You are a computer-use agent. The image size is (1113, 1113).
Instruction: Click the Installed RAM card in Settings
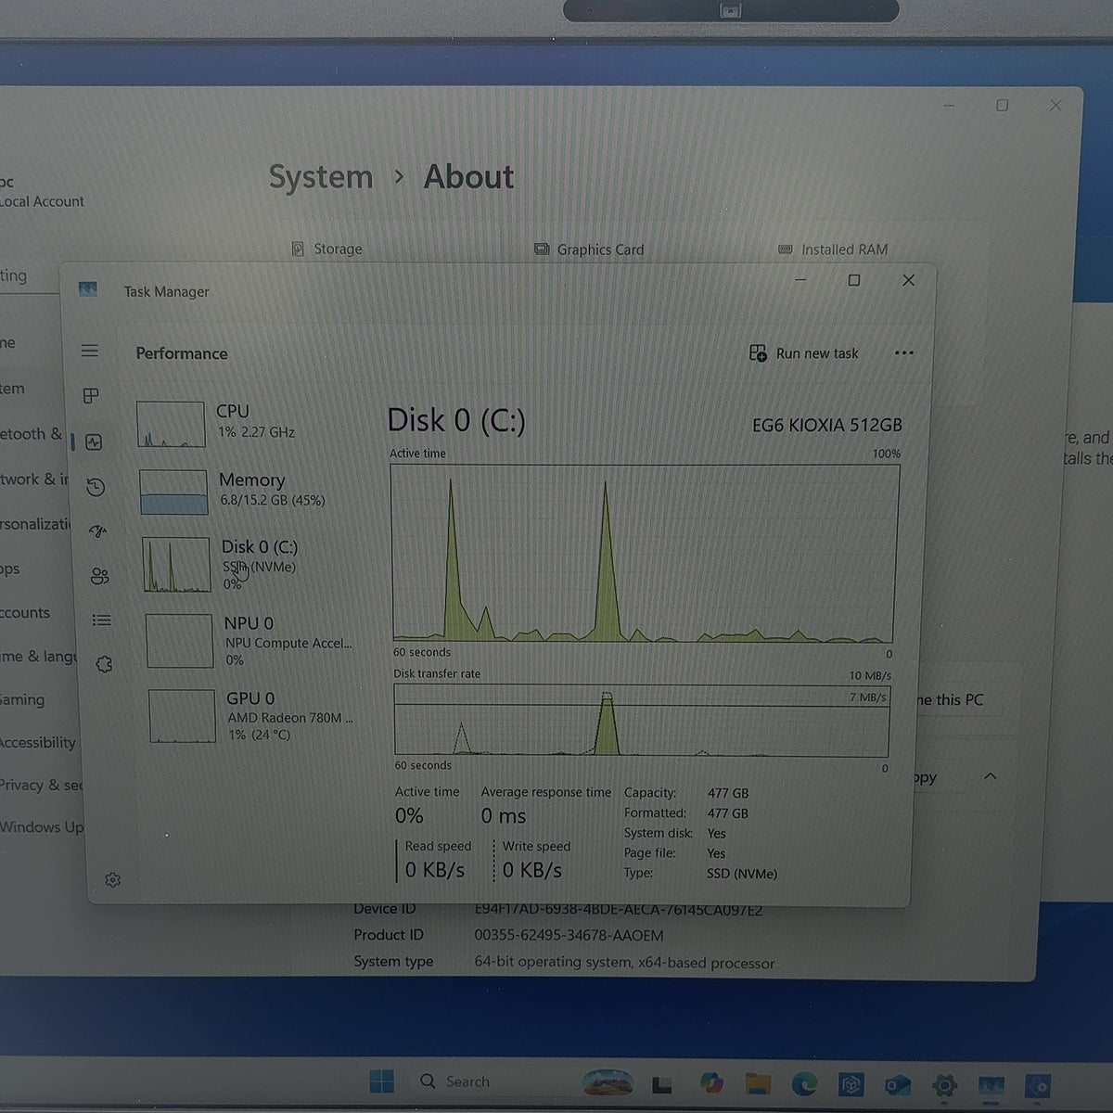tap(833, 249)
